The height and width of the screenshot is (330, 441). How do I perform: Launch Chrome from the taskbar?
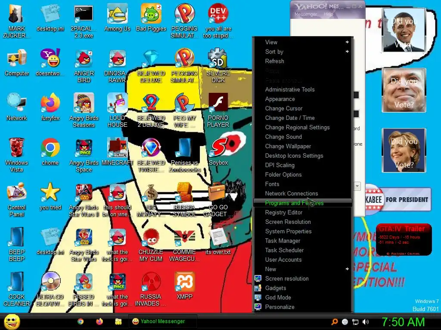81,321
